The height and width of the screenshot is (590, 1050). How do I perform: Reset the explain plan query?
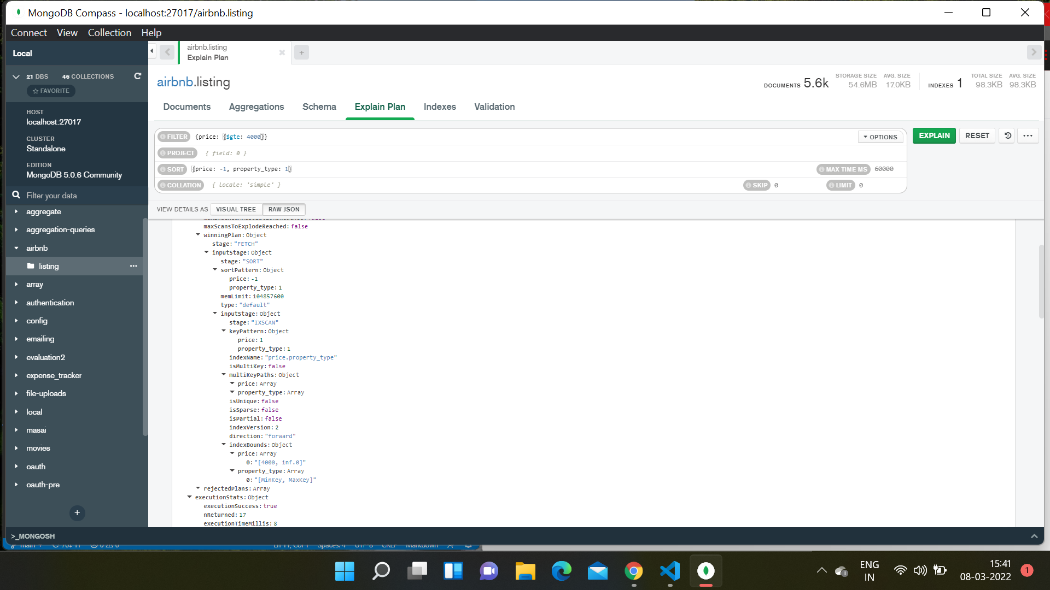[977, 135]
